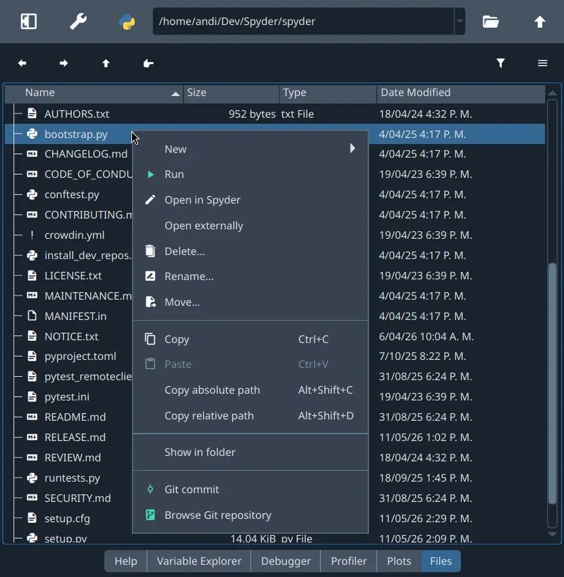Select REVIEW.md file
Screen dimensions: 564x577
pyautogui.click(x=72, y=457)
